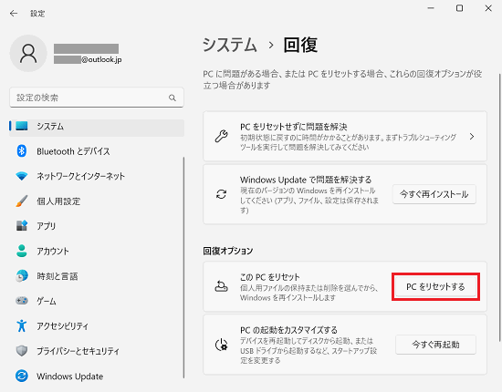
Task: Click the PC をリセットする button
Action: 435,287
